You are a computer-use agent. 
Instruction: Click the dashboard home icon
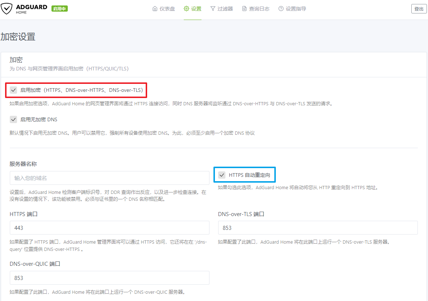pyautogui.click(x=155, y=9)
